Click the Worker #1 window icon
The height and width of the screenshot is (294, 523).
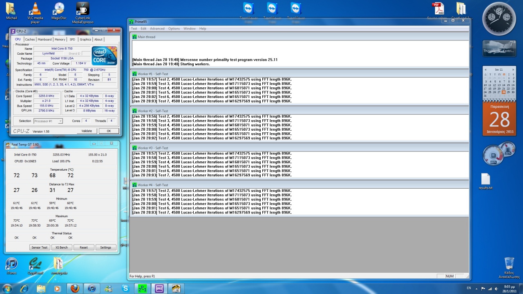[x=134, y=74]
